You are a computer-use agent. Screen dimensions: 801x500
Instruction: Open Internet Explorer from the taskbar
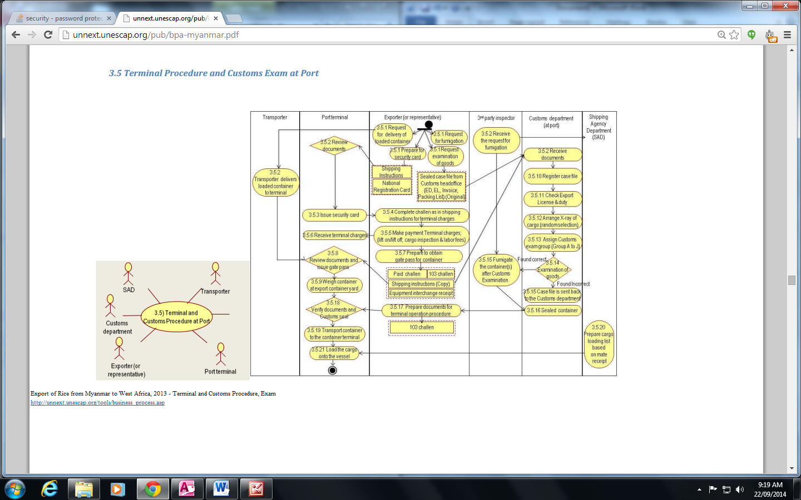click(x=50, y=489)
